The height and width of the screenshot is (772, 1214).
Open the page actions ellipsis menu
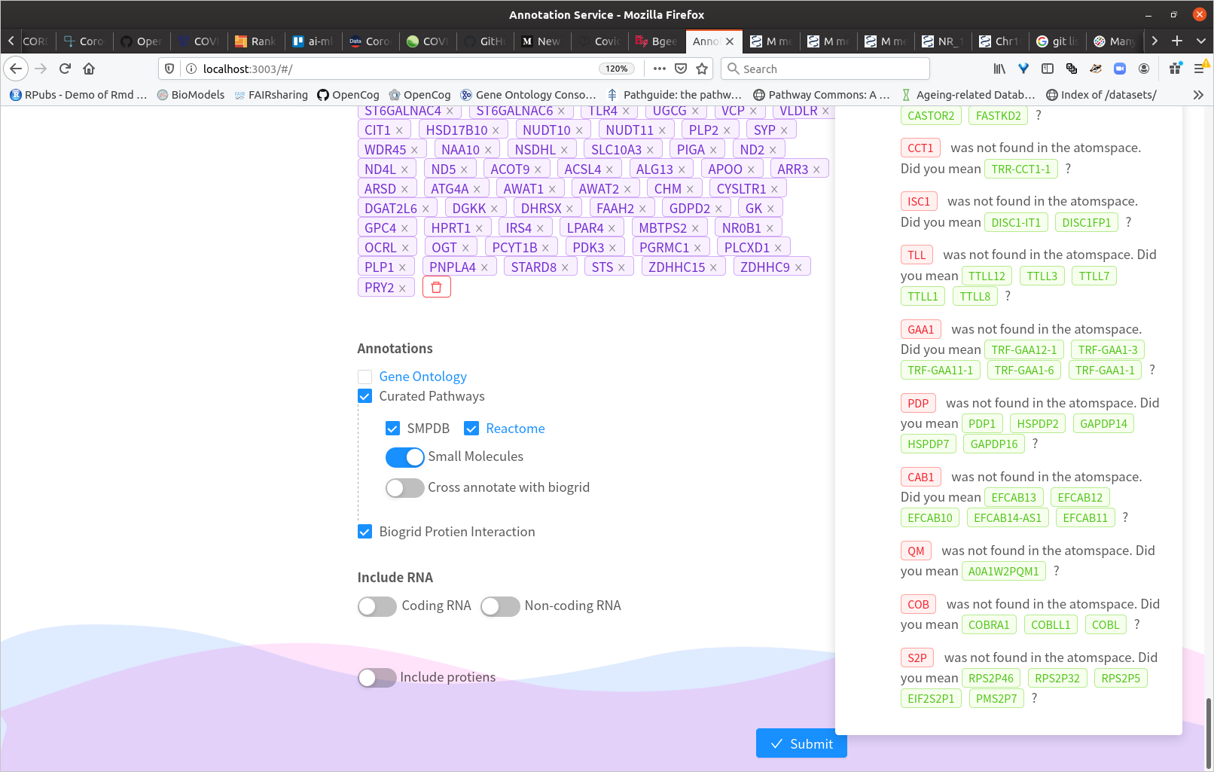pos(659,68)
